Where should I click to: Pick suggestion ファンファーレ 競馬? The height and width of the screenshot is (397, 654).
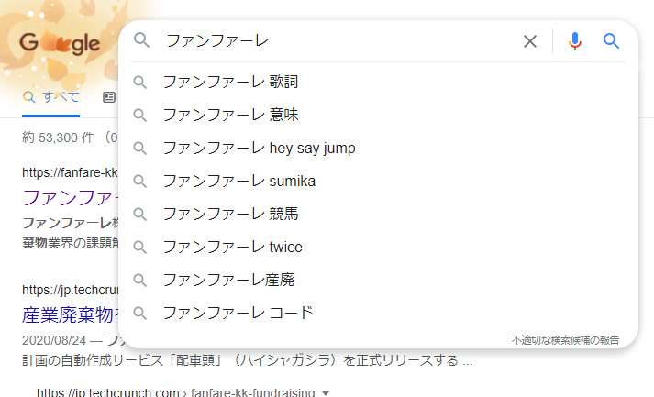[230, 214]
